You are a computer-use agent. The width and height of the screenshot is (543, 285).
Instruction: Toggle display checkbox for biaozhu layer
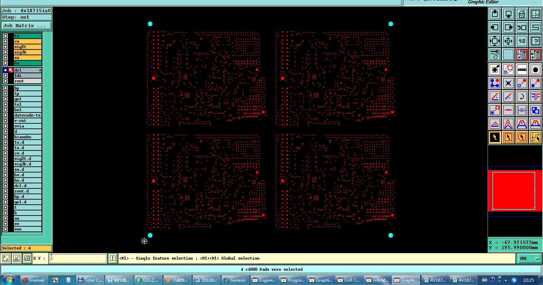[5, 137]
